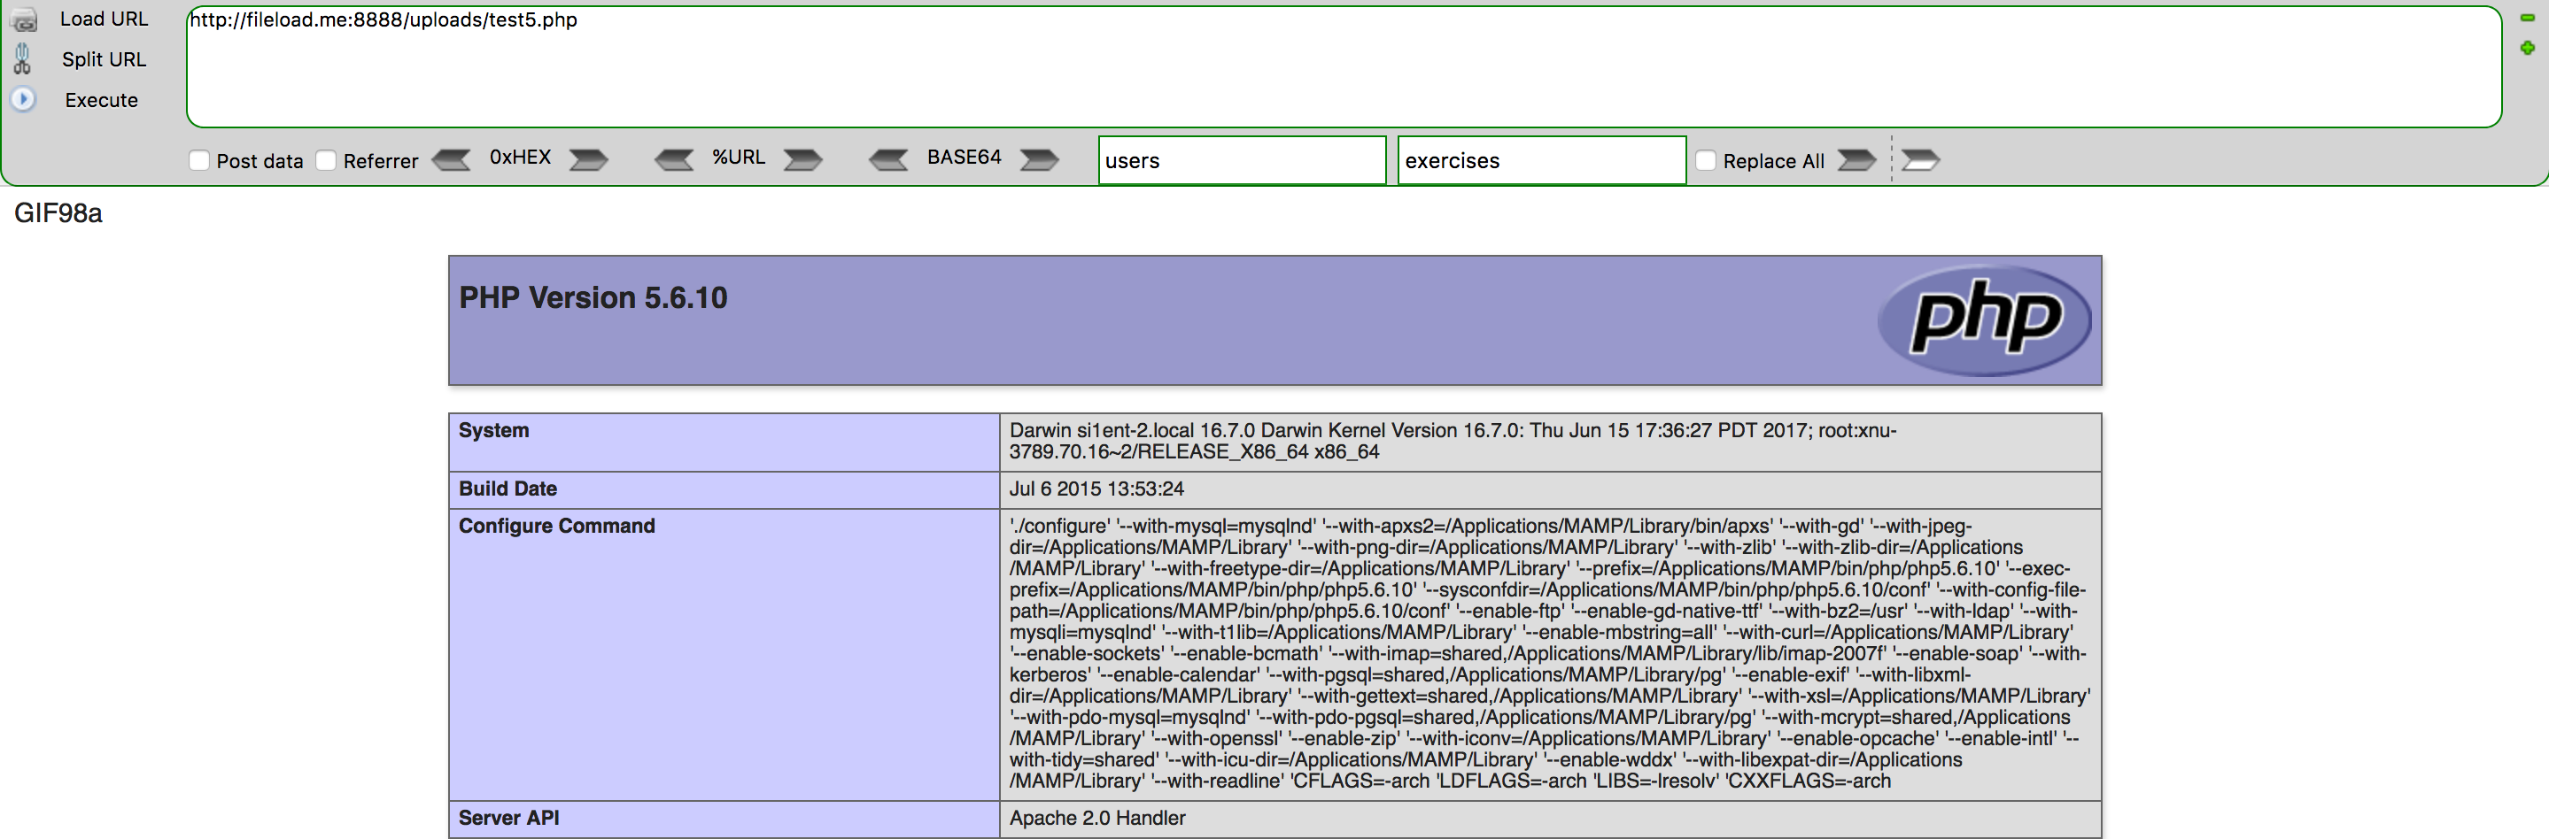
Task: Click the Darwin kernel System value
Action: click(1453, 441)
